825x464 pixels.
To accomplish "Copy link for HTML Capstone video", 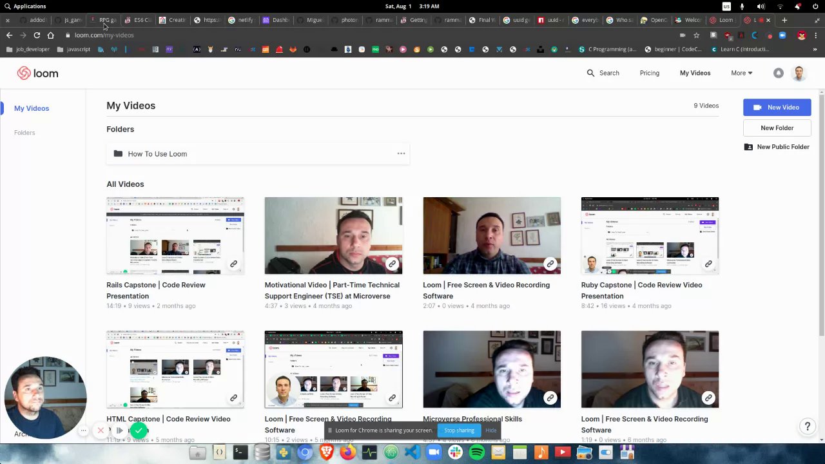I will click(x=233, y=398).
